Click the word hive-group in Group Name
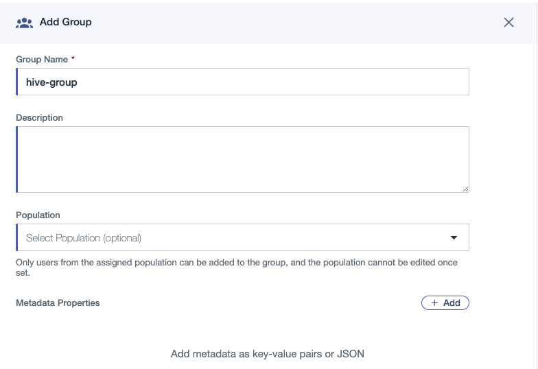The width and height of the screenshot is (538, 369). tap(51, 82)
